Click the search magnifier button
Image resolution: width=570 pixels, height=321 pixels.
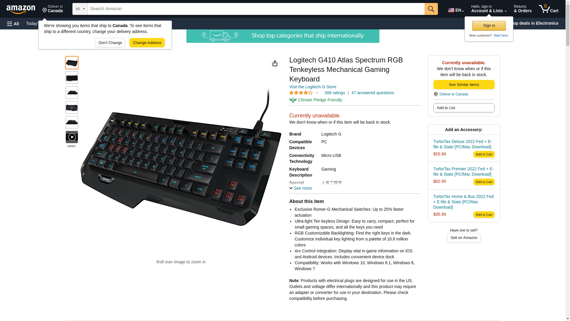(431, 9)
